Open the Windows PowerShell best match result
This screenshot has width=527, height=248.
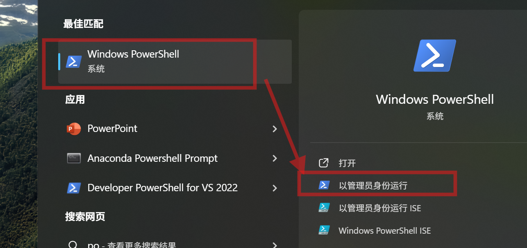pyautogui.click(x=175, y=62)
